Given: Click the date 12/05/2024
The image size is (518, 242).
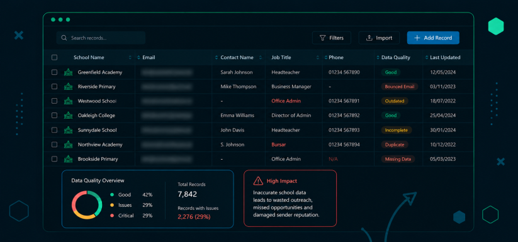Looking at the screenshot, I should click(443, 72).
